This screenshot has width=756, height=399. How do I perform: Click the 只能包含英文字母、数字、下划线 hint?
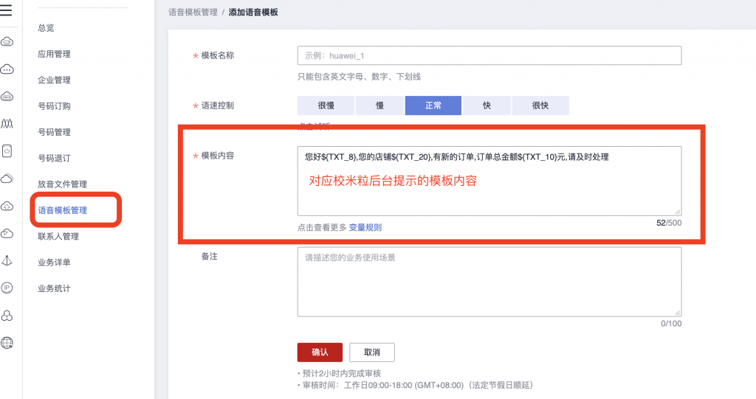360,77
